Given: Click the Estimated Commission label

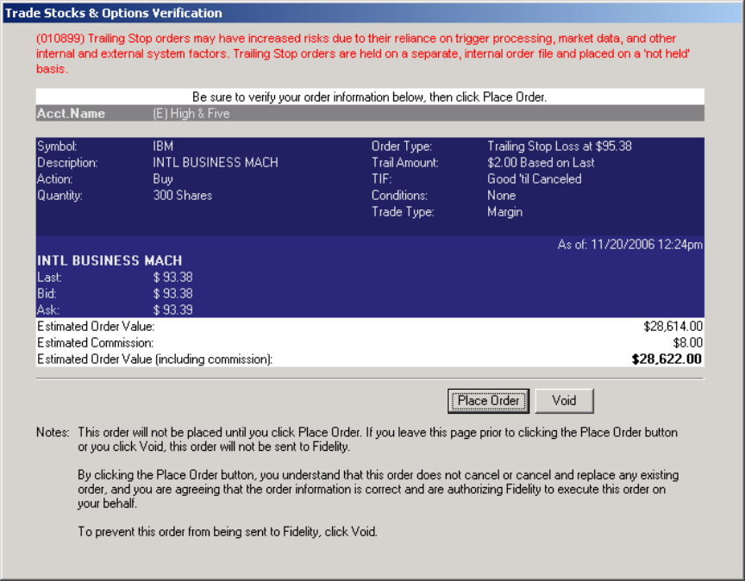Looking at the screenshot, I should click(x=95, y=343).
